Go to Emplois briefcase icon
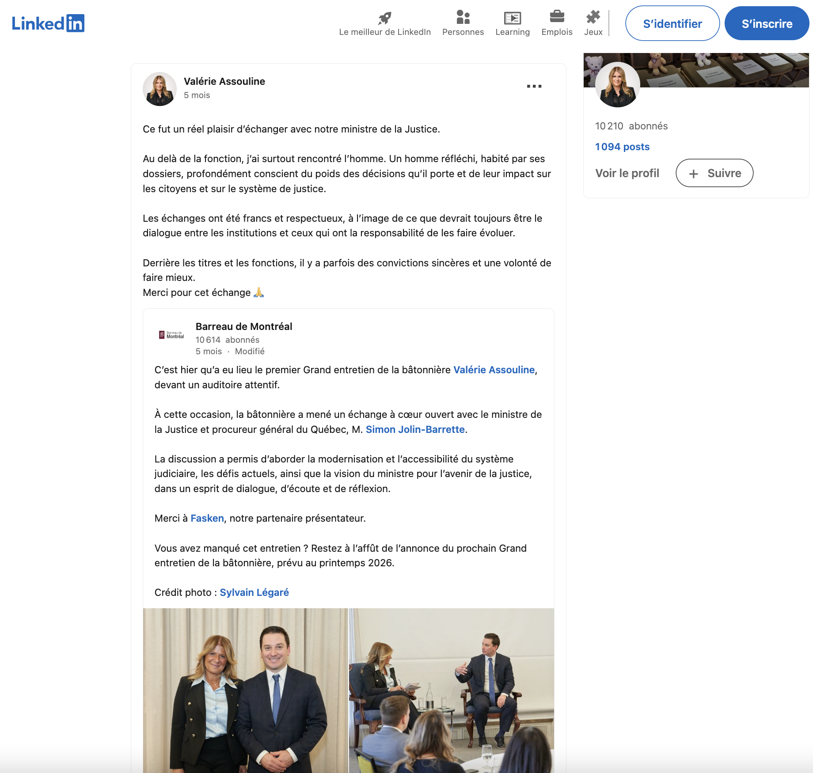The height and width of the screenshot is (773, 813). [557, 16]
